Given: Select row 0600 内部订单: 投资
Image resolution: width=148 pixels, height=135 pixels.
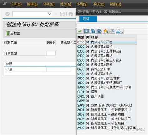Looking at the screenshot, I should [x=107, y=65].
